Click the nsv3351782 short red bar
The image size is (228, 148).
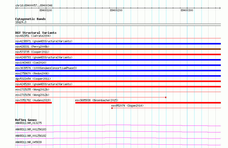[x=34, y=103]
